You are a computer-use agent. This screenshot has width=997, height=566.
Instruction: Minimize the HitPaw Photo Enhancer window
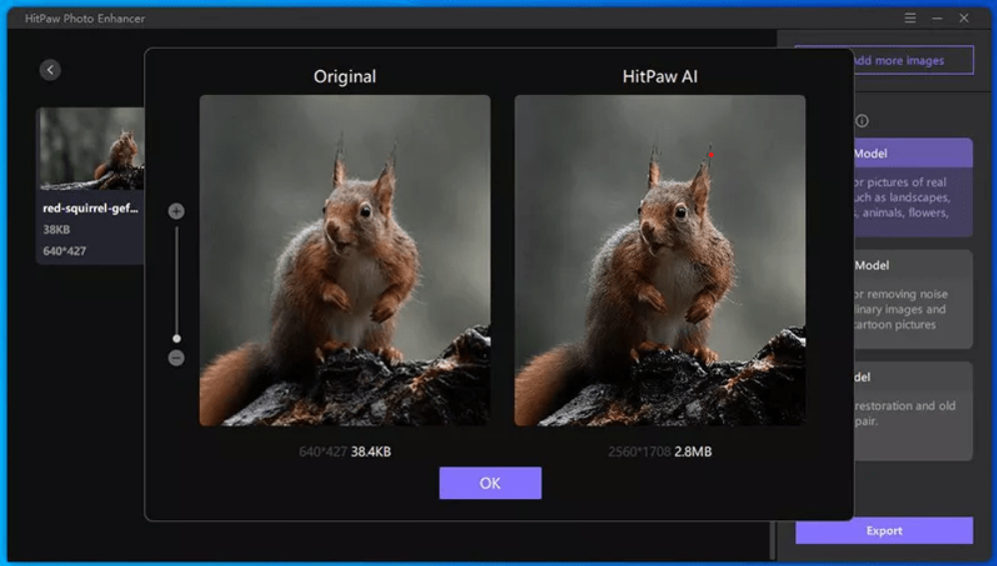[x=937, y=18]
